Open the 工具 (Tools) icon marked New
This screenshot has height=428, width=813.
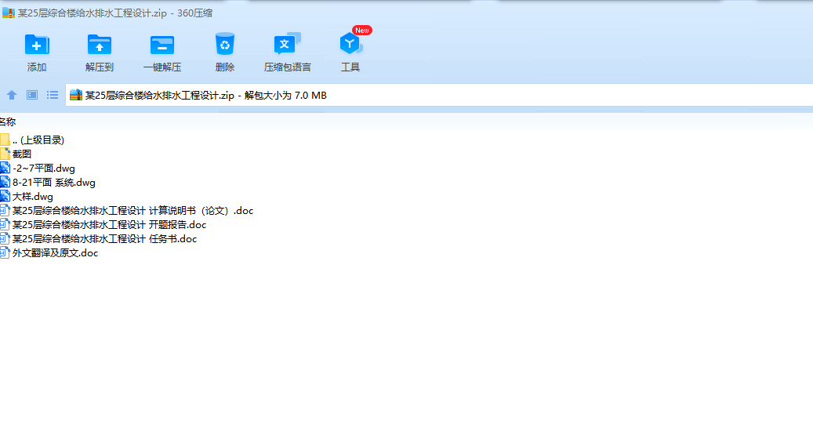350,44
